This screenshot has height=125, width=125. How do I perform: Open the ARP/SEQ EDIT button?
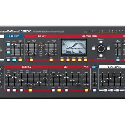click(20, 60)
